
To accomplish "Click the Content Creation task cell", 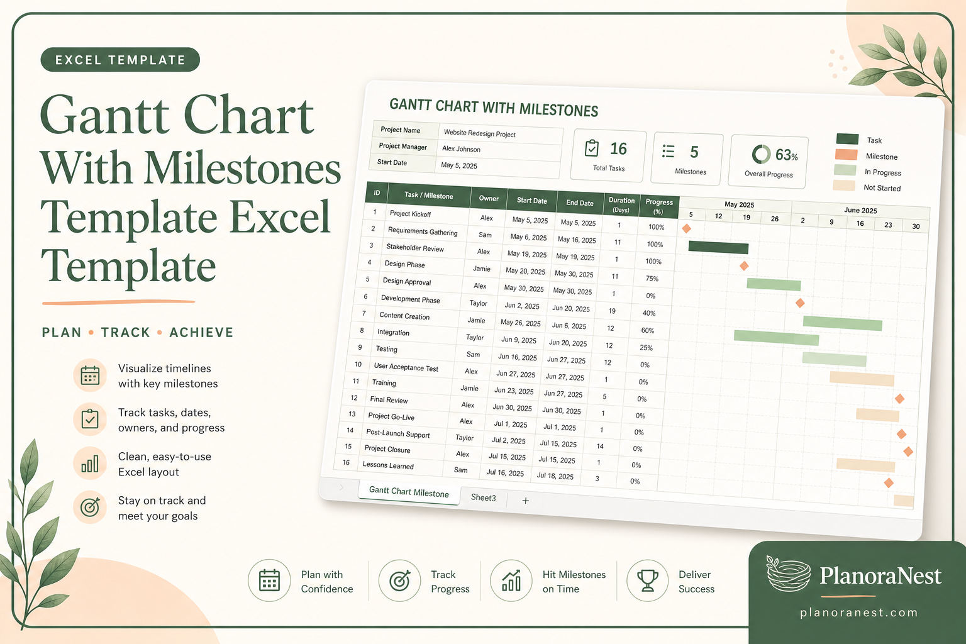I will click(x=416, y=316).
